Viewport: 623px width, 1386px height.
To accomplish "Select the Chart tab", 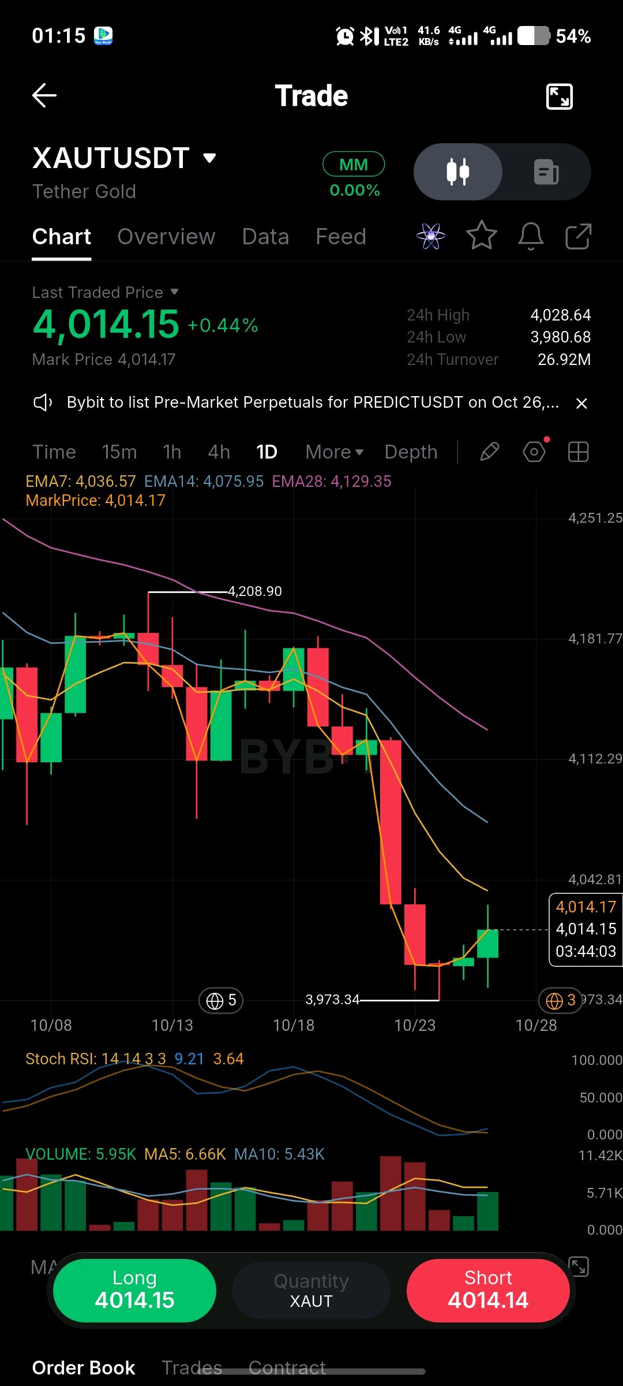I will click(x=62, y=236).
